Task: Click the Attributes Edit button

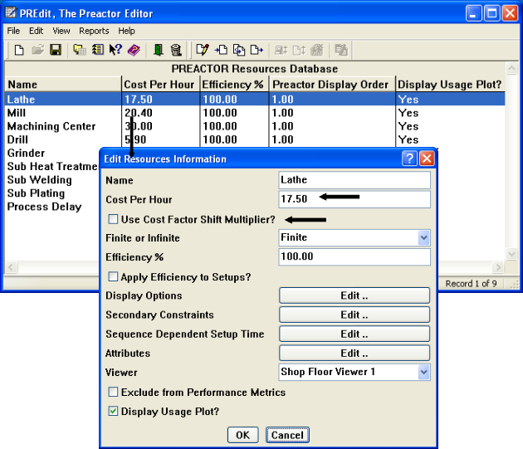Action: click(354, 353)
